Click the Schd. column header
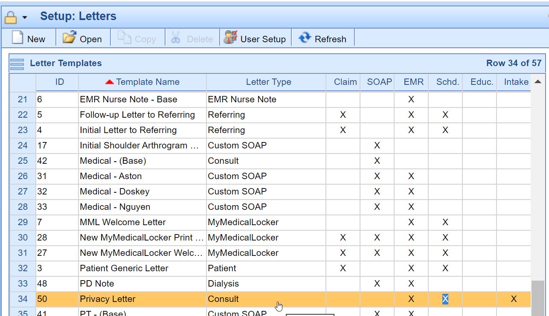This screenshot has height=316, width=549. (445, 82)
